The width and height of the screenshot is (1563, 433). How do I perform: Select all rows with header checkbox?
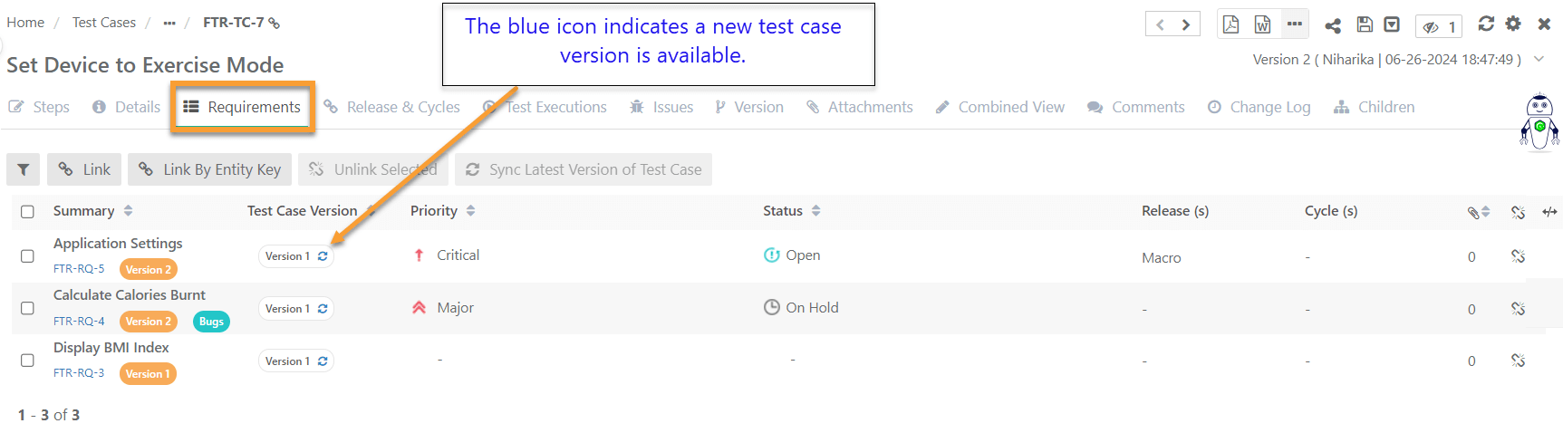(x=27, y=211)
